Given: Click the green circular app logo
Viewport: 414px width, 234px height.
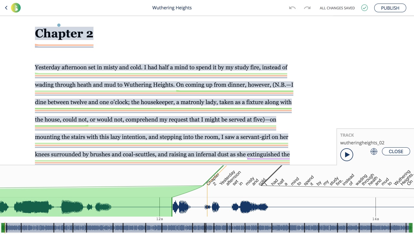Looking at the screenshot, I should 16,8.
